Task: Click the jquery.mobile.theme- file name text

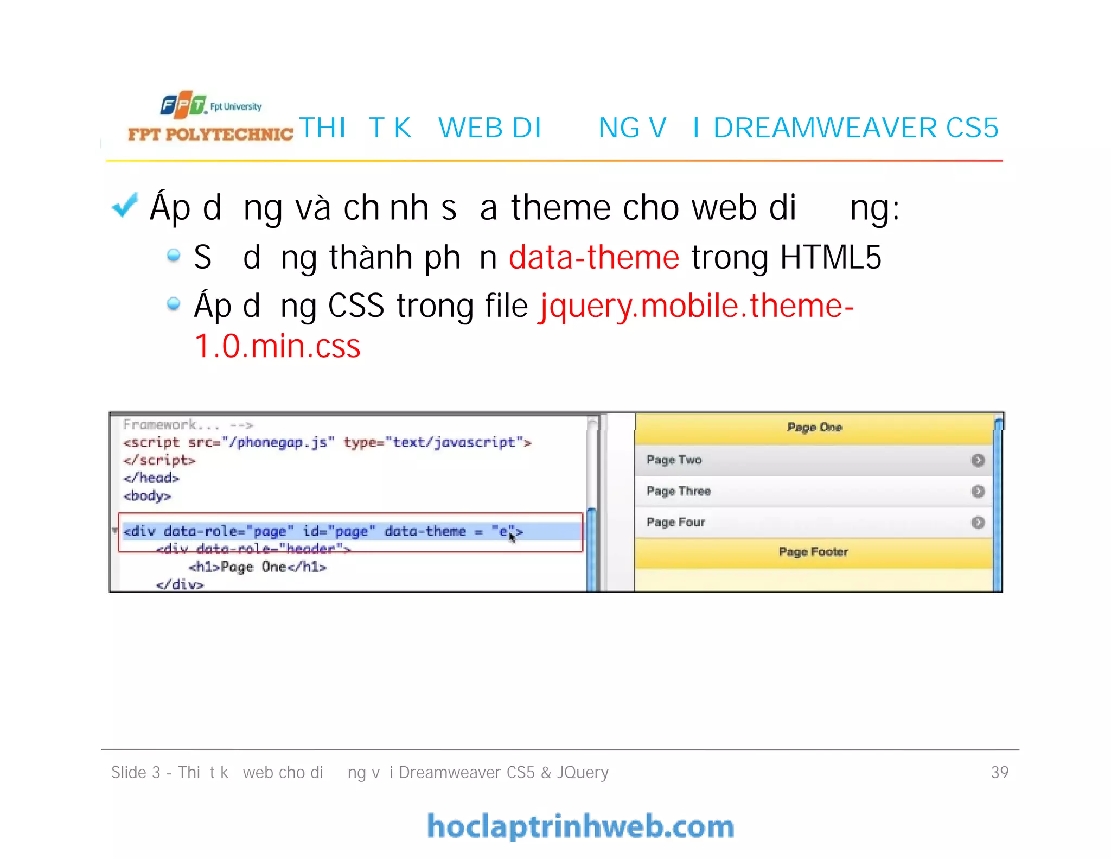Action: coord(697,306)
